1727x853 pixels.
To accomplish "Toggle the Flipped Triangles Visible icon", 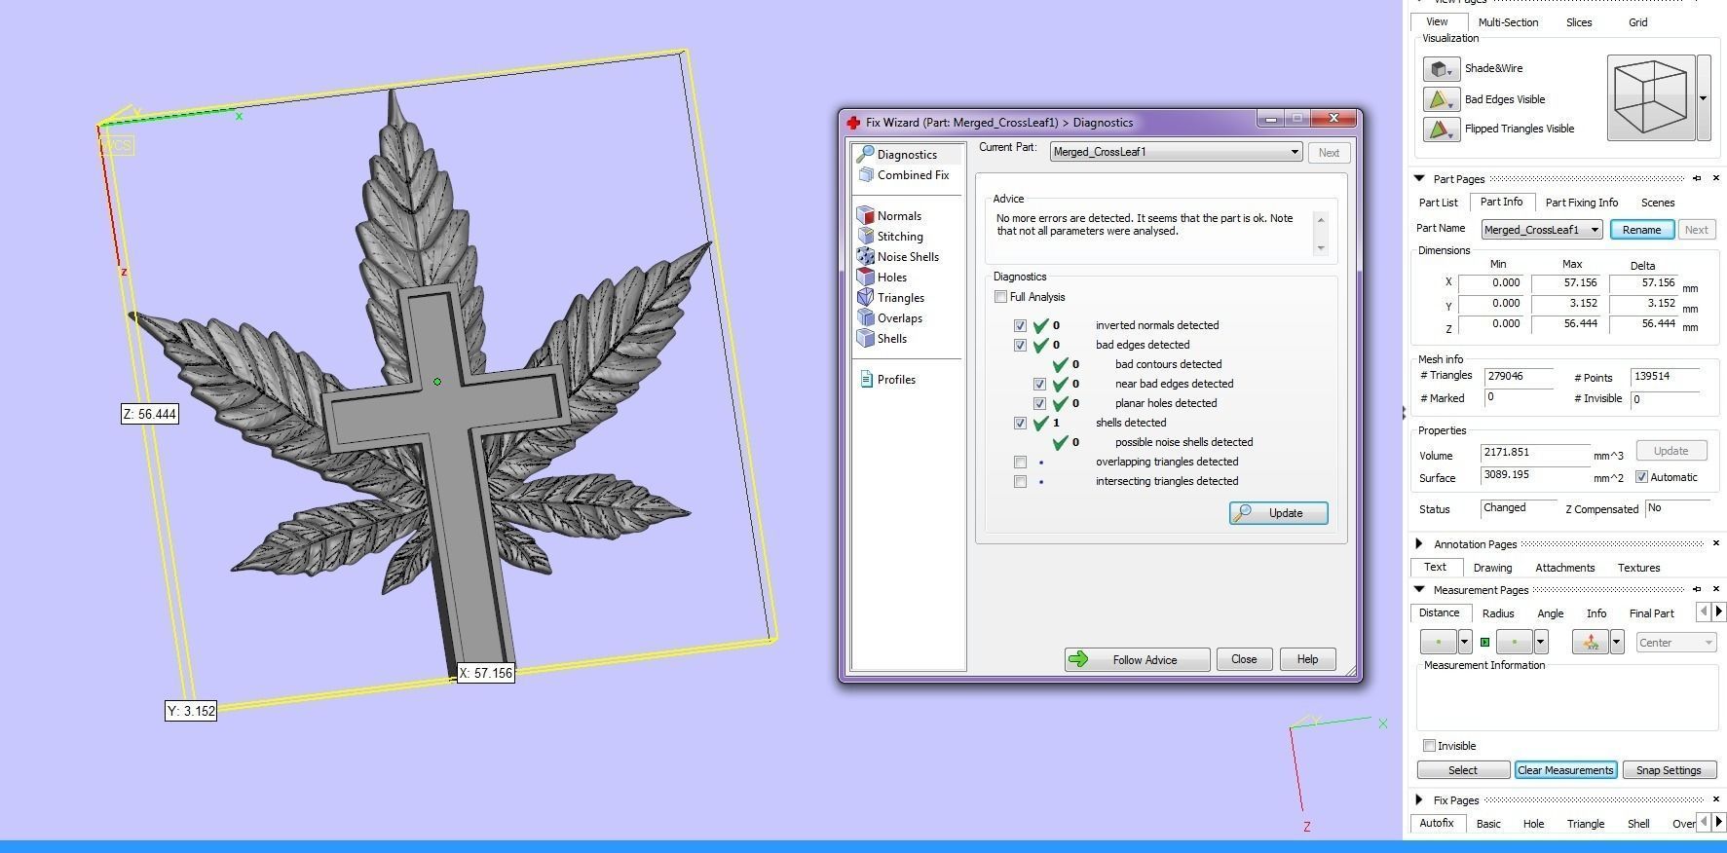I will tap(1442, 129).
